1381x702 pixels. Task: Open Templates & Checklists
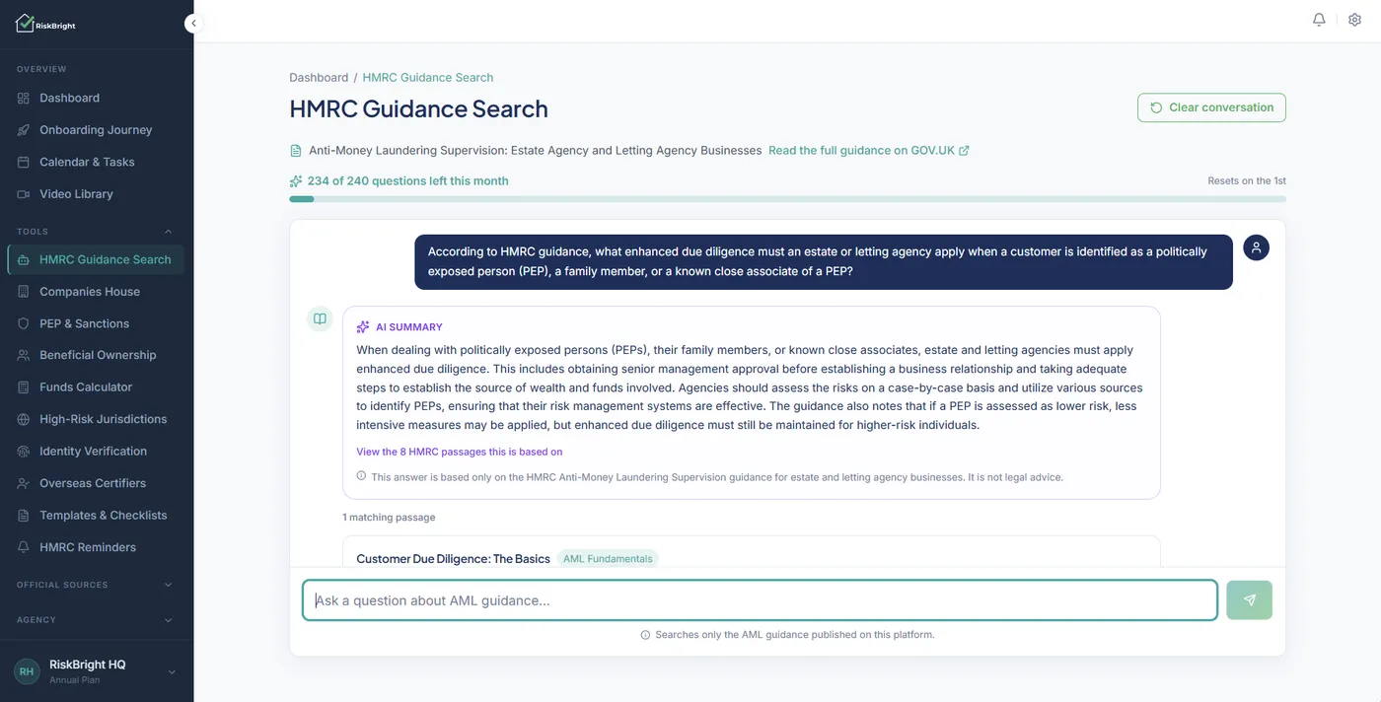96,516
